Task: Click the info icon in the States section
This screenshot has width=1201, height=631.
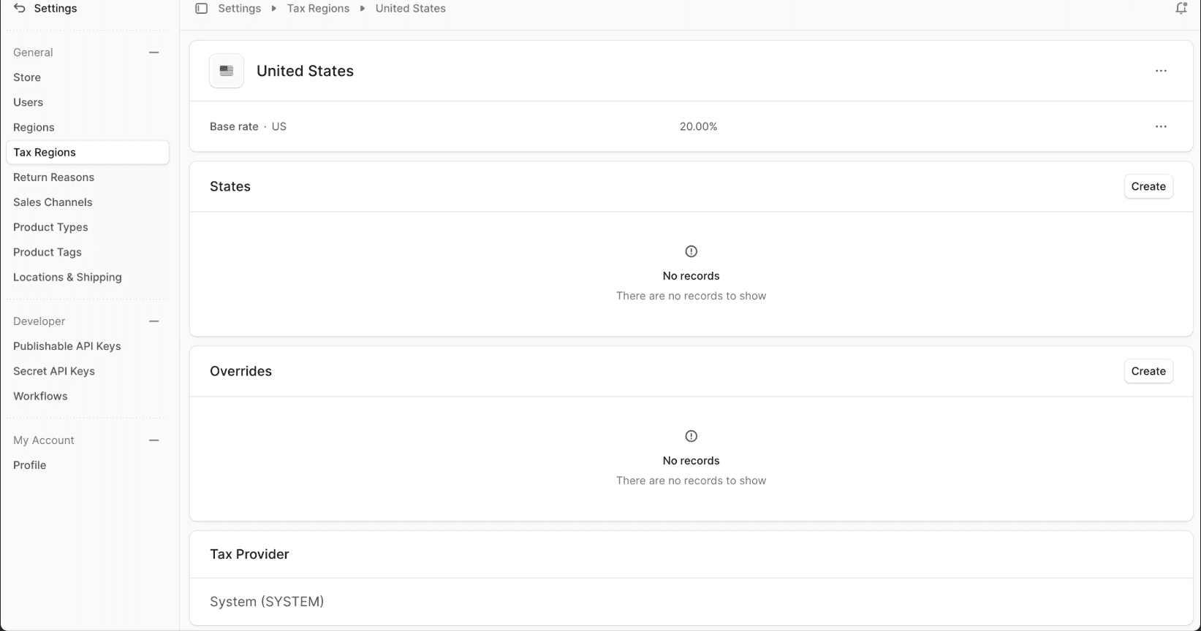Action: click(691, 251)
